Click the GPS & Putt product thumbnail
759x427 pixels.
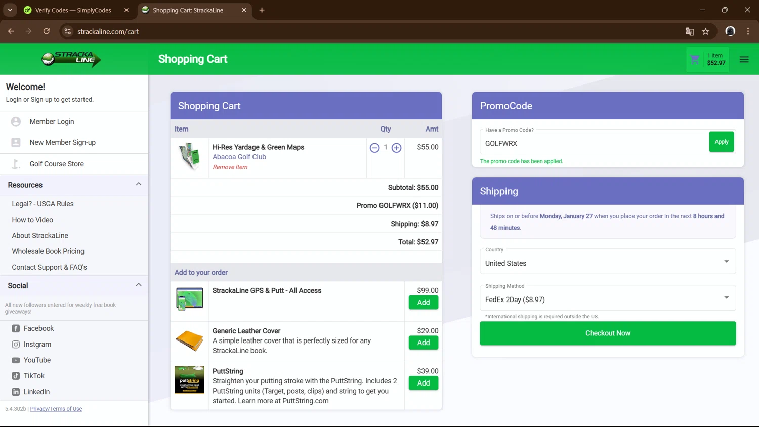[x=189, y=298]
